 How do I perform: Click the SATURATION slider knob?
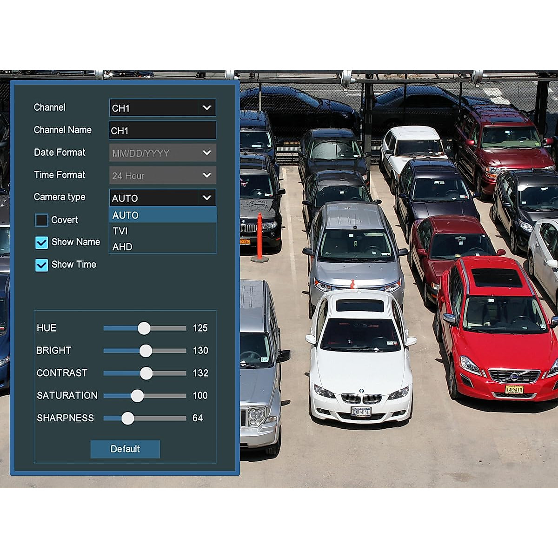click(x=137, y=396)
